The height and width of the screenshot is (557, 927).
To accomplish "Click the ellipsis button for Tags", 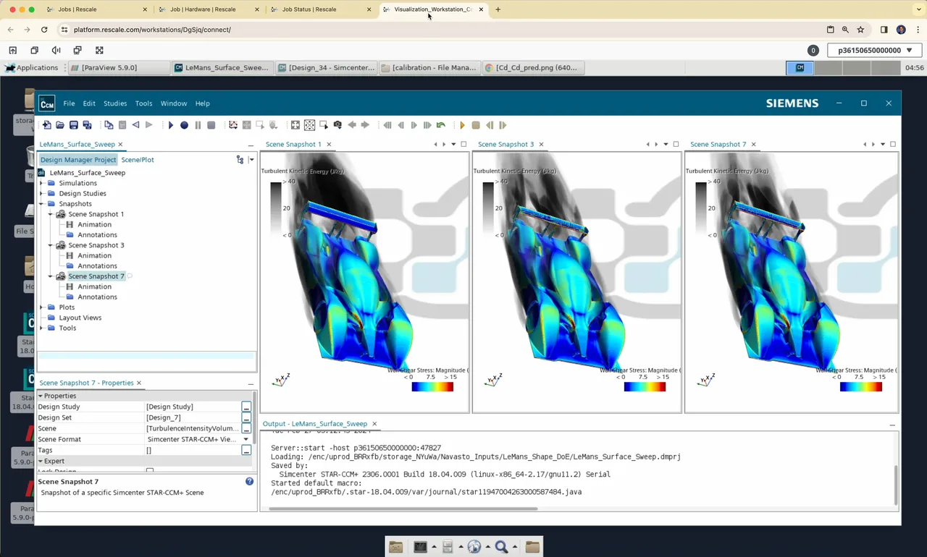I will (x=246, y=450).
